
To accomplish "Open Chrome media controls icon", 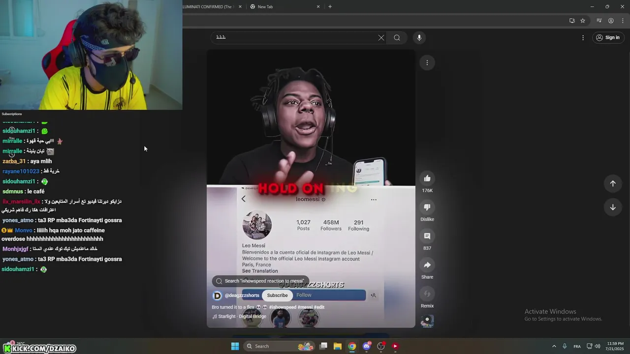I will [599, 21].
